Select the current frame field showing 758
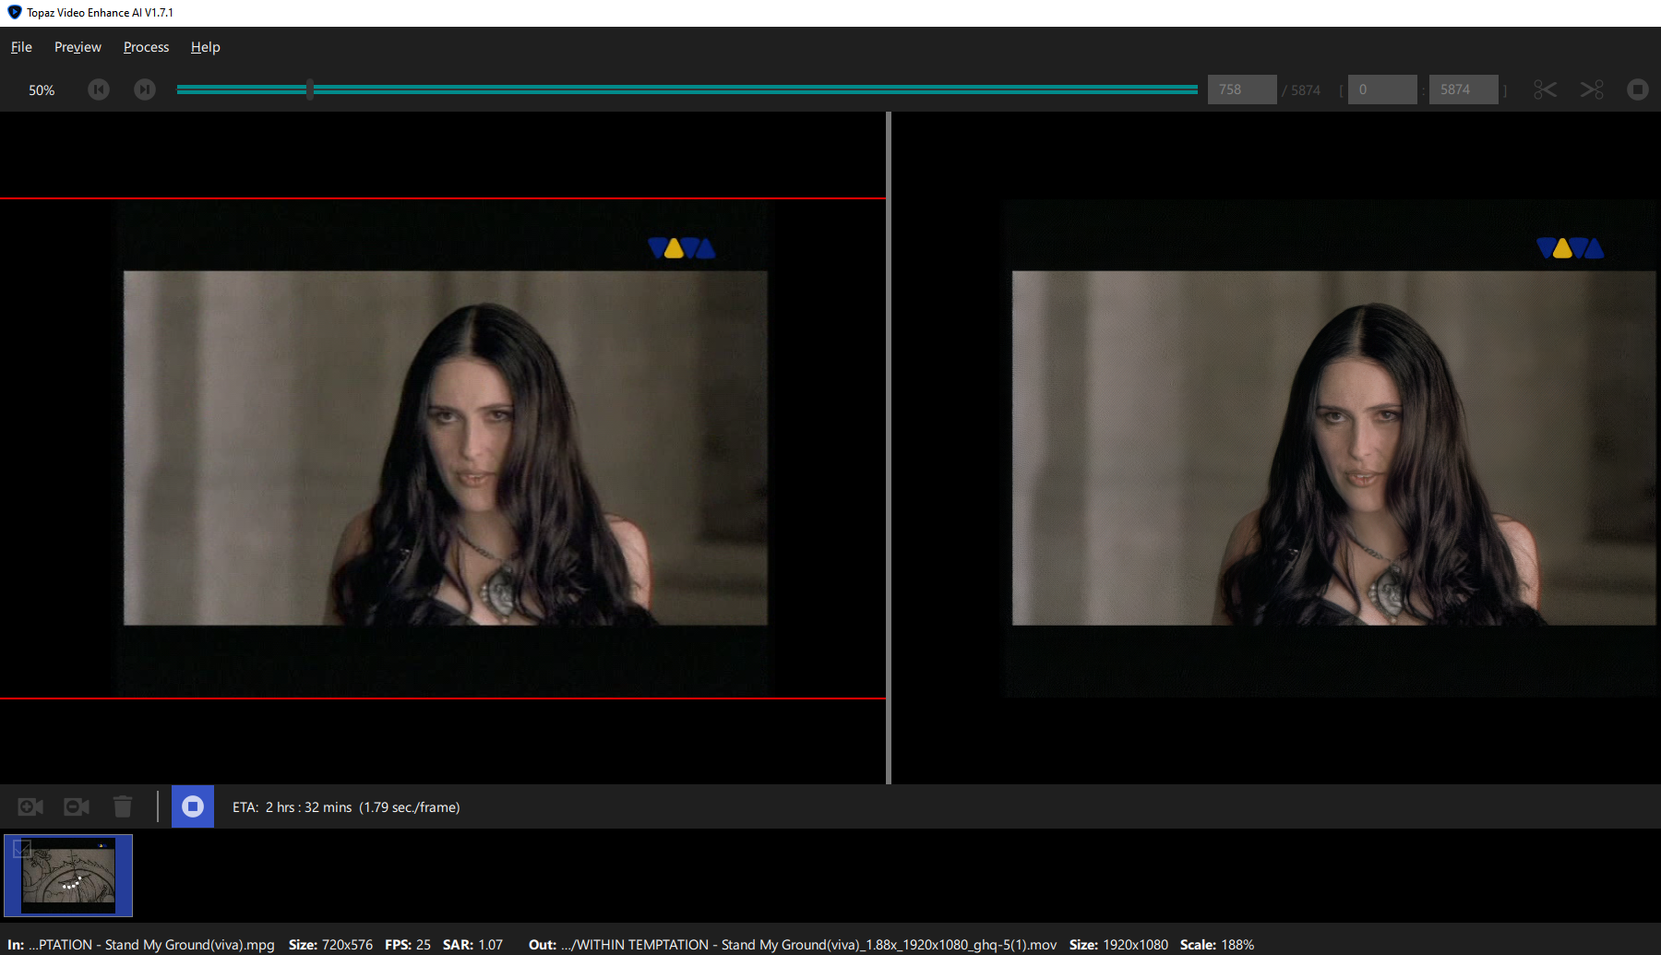The image size is (1661, 955). click(1242, 90)
